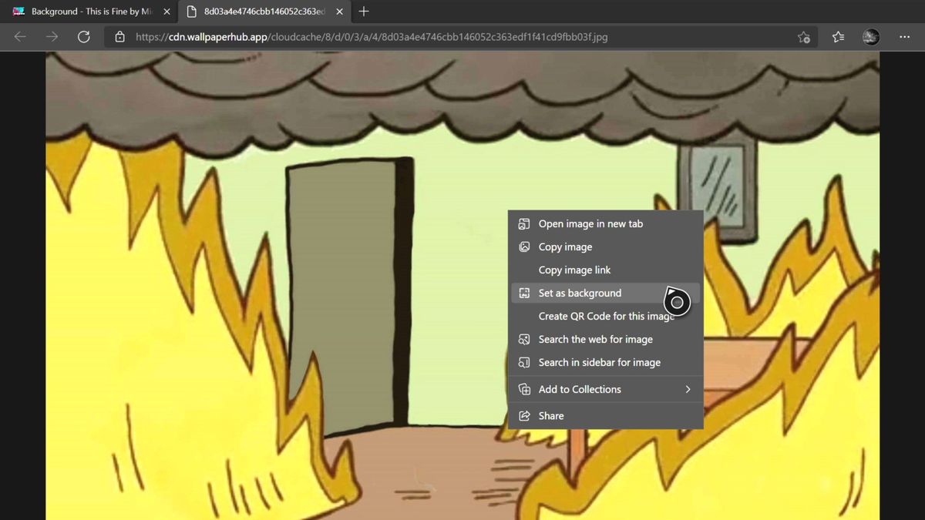Add this page to favorites
The height and width of the screenshot is (520, 925).
[804, 36]
